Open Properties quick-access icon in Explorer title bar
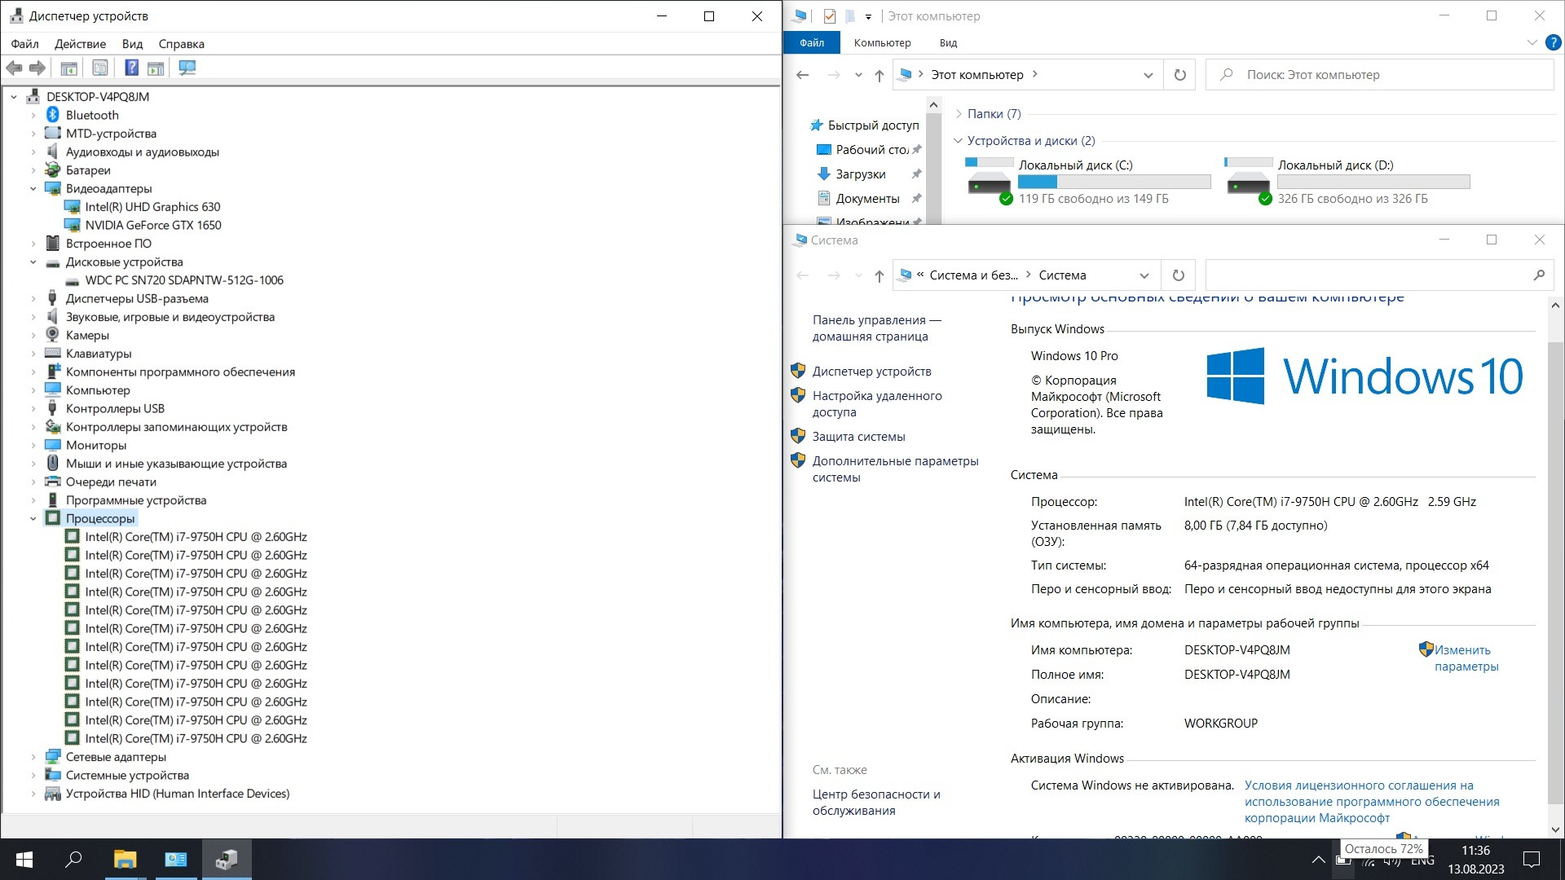 [830, 15]
